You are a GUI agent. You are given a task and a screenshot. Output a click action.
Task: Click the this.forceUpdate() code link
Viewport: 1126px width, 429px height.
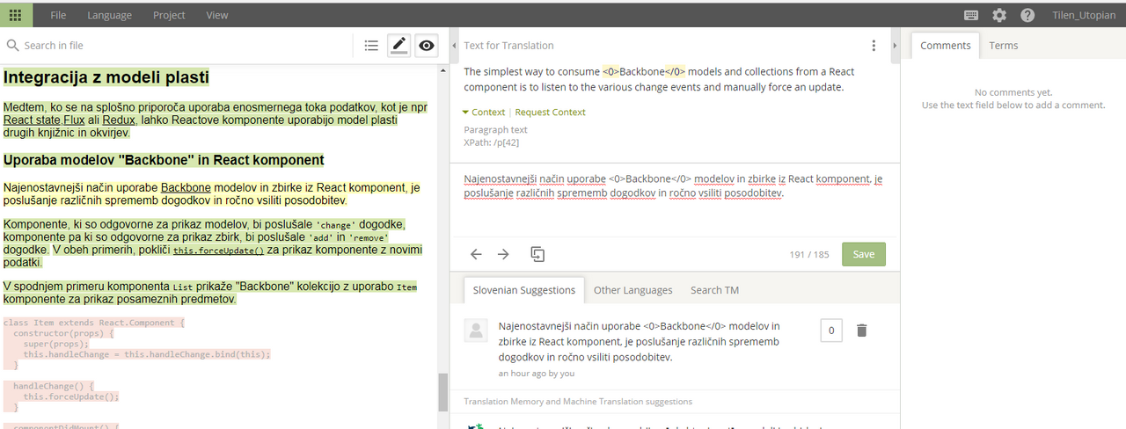pos(218,251)
